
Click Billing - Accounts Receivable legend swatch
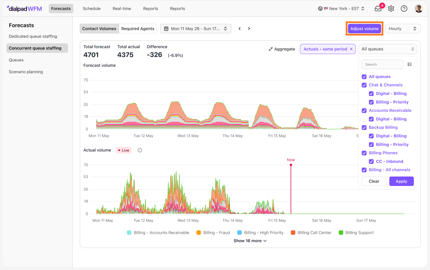click(129, 233)
